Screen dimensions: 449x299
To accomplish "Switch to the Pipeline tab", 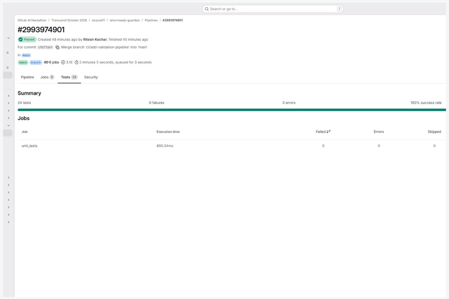I will pyautogui.click(x=27, y=77).
